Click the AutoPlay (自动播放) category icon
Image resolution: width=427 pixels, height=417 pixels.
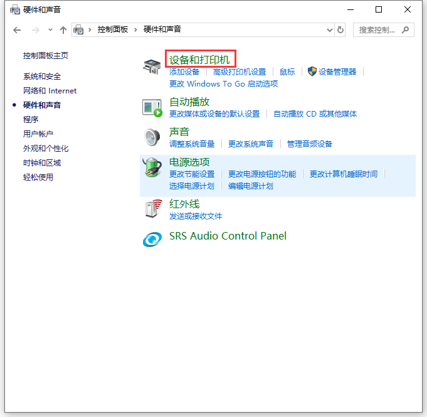click(x=152, y=108)
